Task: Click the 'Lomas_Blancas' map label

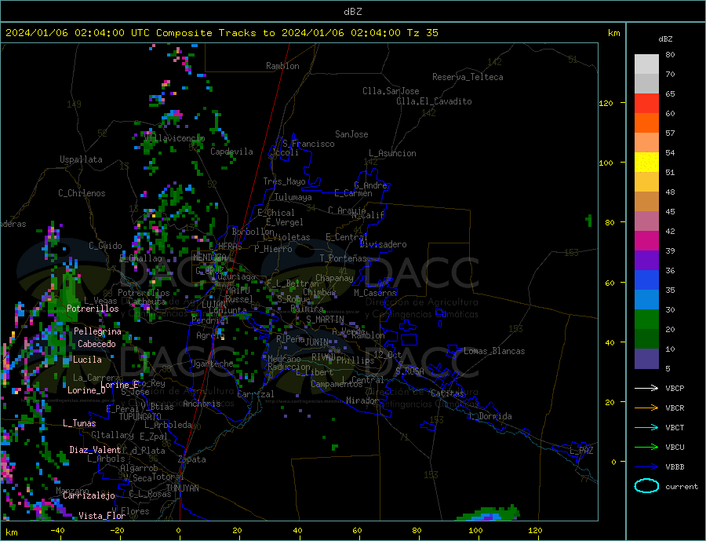Action: (494, 351)
